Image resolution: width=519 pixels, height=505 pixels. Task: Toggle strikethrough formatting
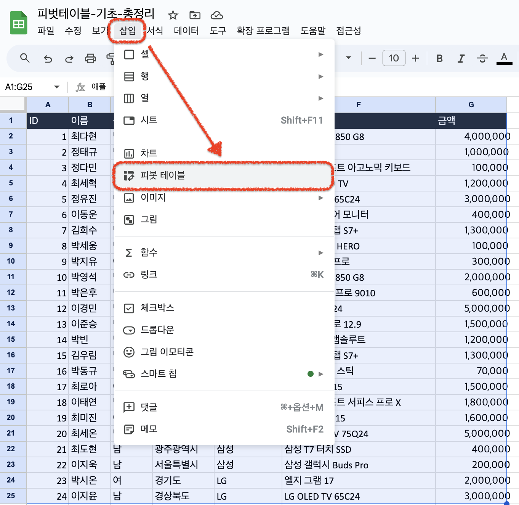482,58
